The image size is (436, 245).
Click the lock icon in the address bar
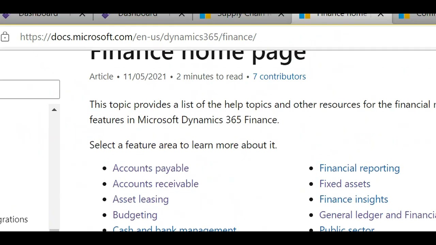point(5,37)
